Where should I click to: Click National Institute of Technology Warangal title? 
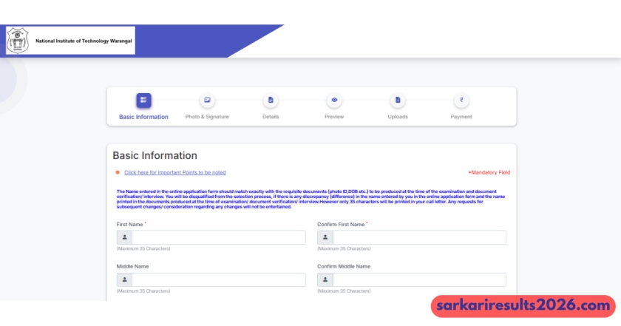tap(84, 41)
